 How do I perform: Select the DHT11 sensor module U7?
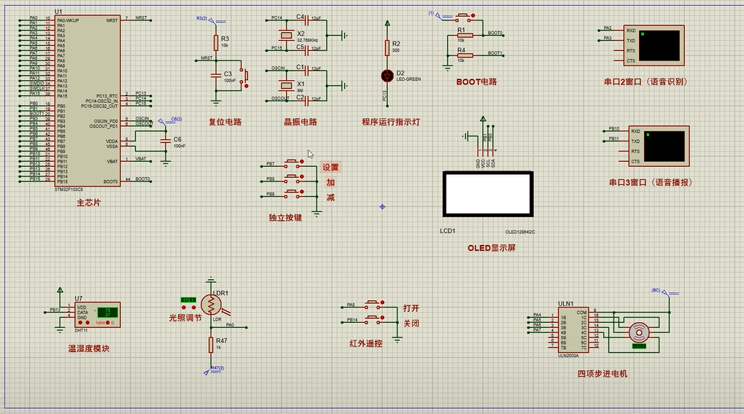pos(98,313)
